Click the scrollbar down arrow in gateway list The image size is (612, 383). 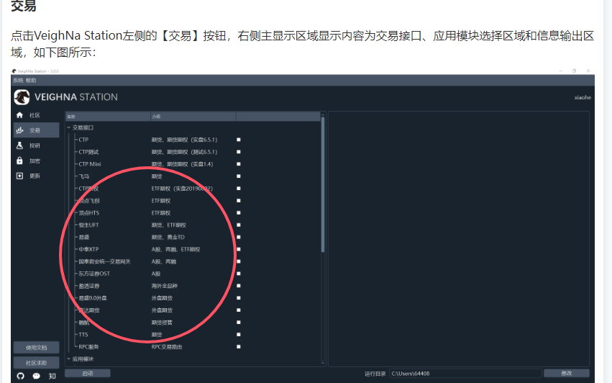click(x=323, y=364)
